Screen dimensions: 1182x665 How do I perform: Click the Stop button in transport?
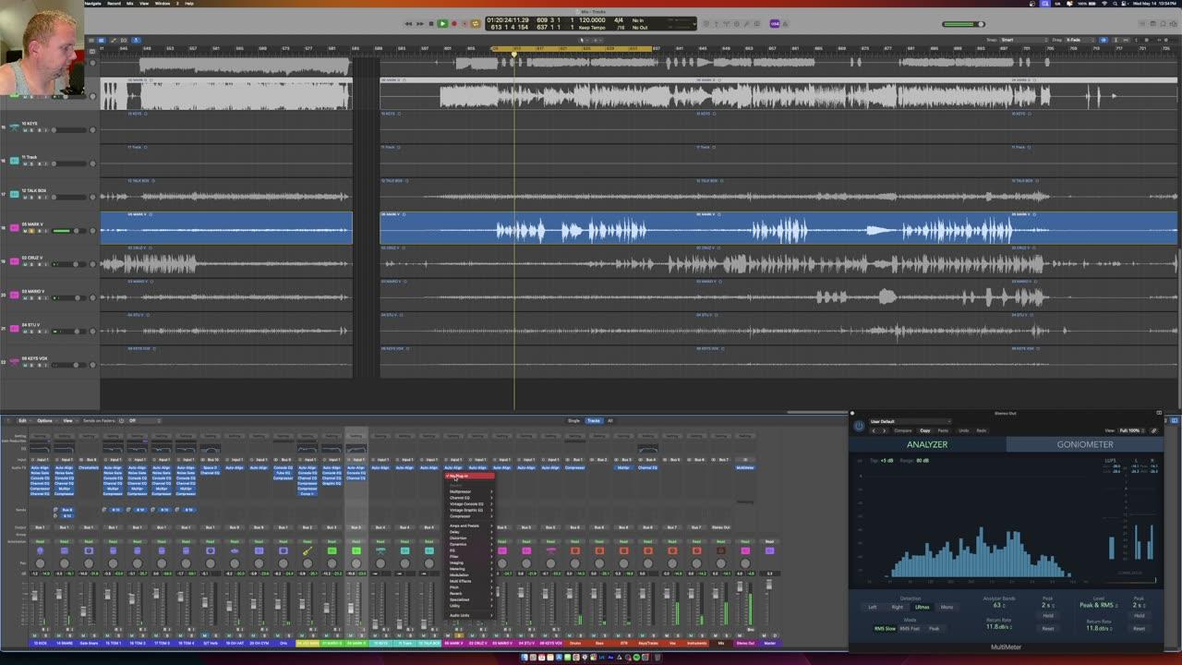point(431,24)
